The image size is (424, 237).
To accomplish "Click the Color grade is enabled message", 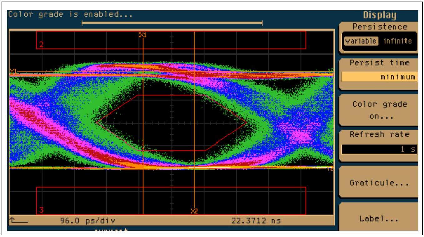I will tap(70, 14).
